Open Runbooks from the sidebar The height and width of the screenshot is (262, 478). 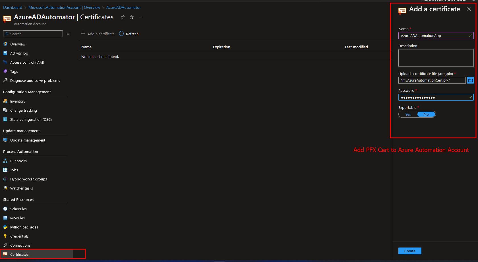click(18, 161)
